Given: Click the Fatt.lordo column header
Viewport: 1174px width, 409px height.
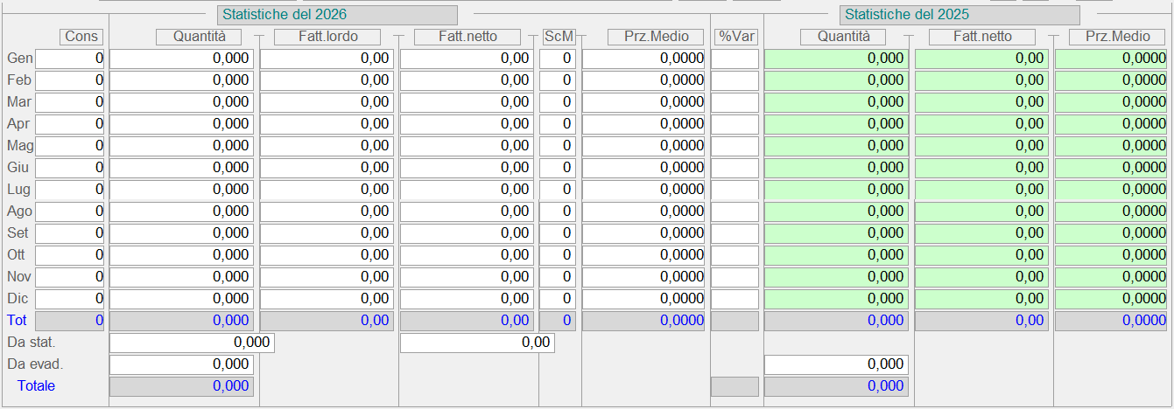Looking at the screenshot, I should click(327, 37).
